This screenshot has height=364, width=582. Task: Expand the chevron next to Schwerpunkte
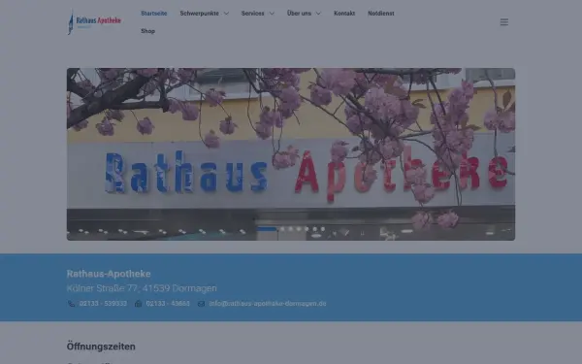coord(226,14)
